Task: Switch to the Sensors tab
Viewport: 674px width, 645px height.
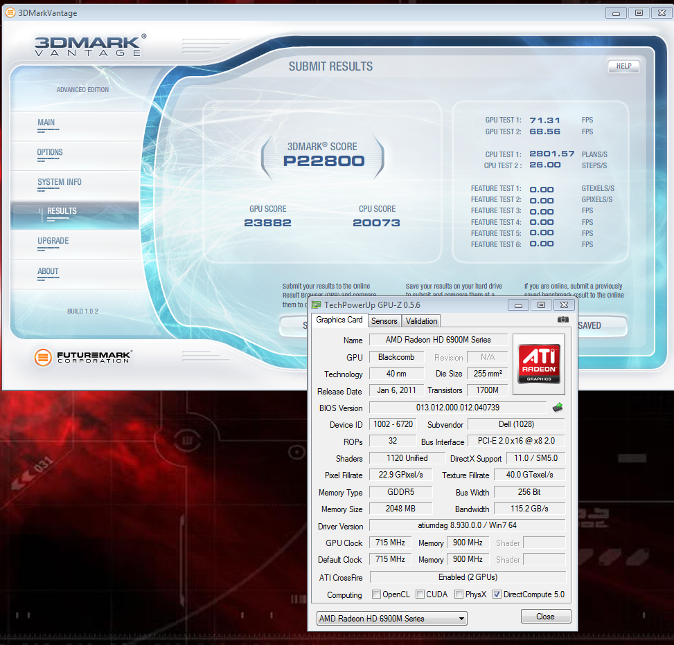Action: click(384, 321)
